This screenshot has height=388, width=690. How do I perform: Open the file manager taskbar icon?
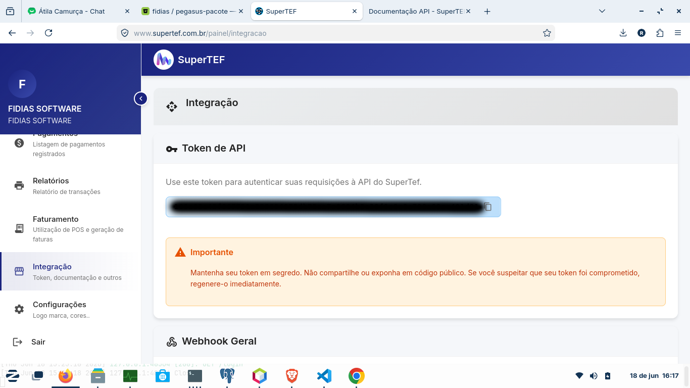point(98,376)
